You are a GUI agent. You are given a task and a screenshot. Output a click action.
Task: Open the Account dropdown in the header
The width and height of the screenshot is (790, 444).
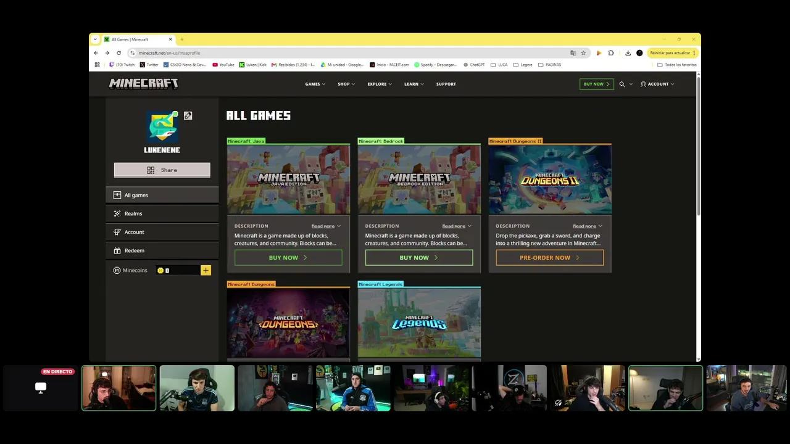[x=657, y=84]
